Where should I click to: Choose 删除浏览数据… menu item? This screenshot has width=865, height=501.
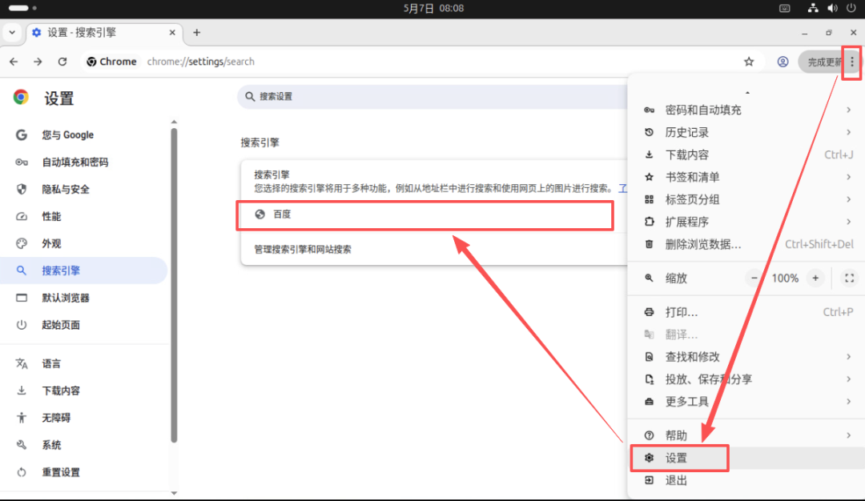point(747,244)
